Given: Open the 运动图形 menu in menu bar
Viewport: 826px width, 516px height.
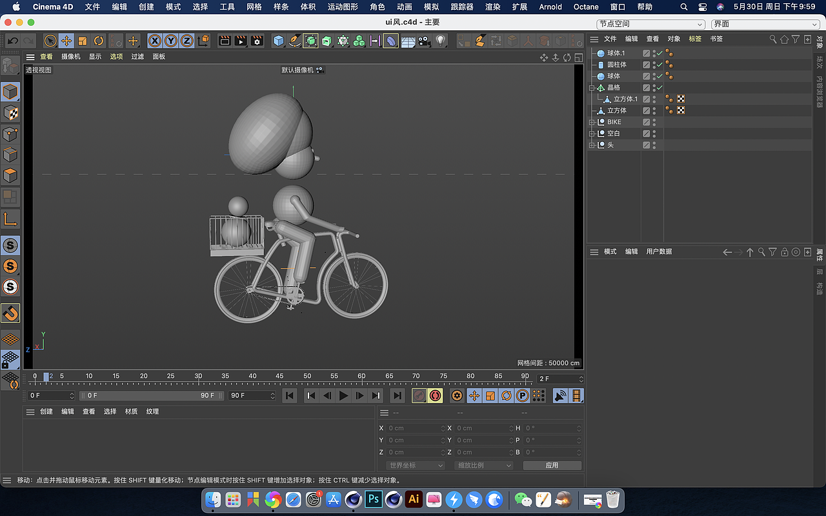Looking at the screenshot, I should (342, 7).
